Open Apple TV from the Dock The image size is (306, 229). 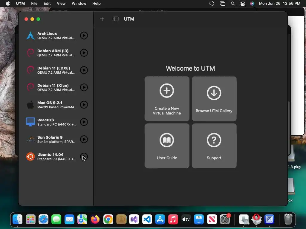186,219
